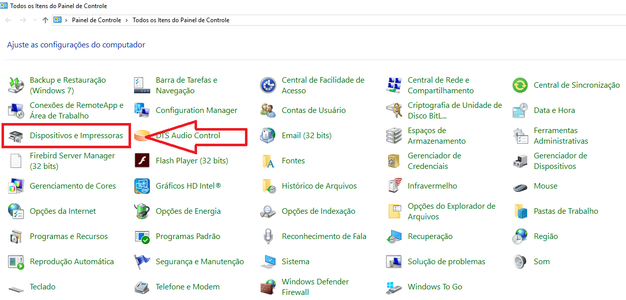Open the Opções de Indexação icon
626x300 pixels.
coord(268,211)
